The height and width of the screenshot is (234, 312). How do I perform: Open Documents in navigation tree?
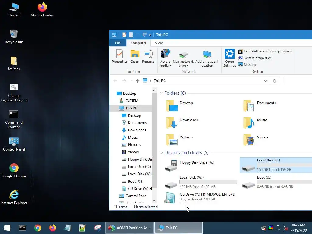(134, 123)
